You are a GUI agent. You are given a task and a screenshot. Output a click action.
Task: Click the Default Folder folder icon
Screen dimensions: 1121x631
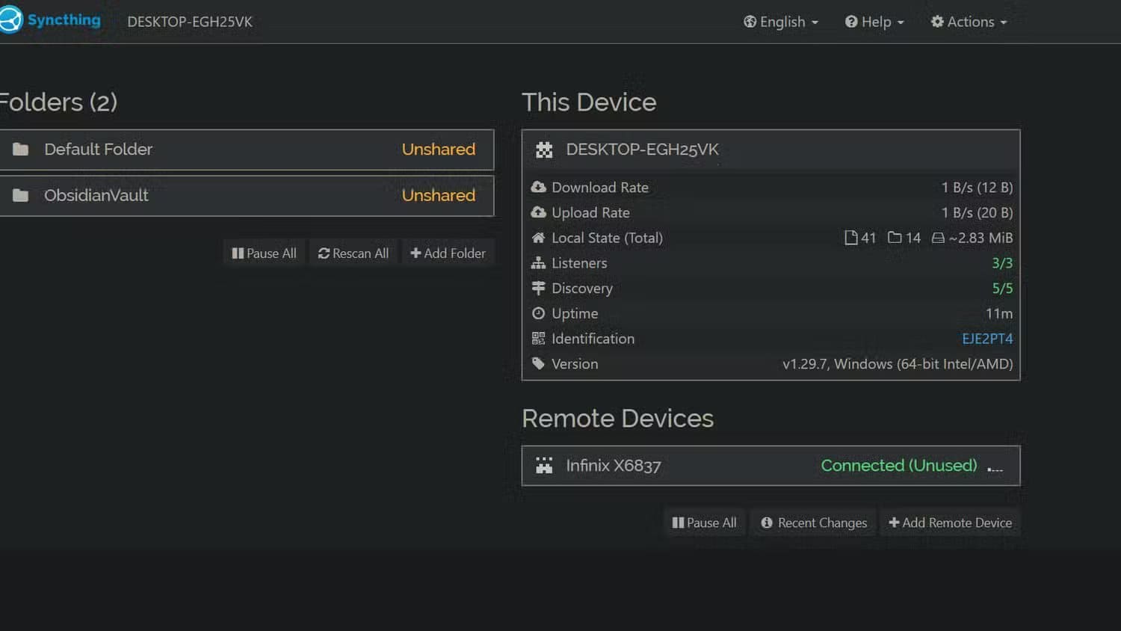(21, 150)
